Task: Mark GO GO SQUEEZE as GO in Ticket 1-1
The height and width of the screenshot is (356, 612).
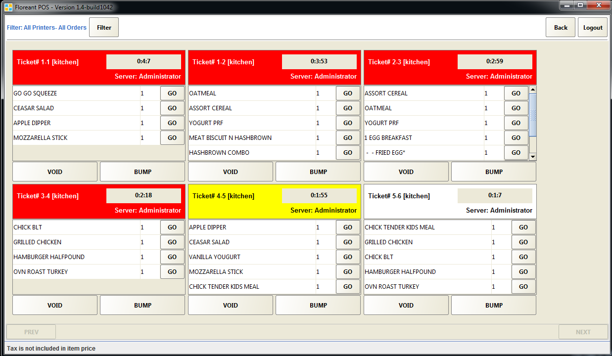Action: tap(172, 93)
